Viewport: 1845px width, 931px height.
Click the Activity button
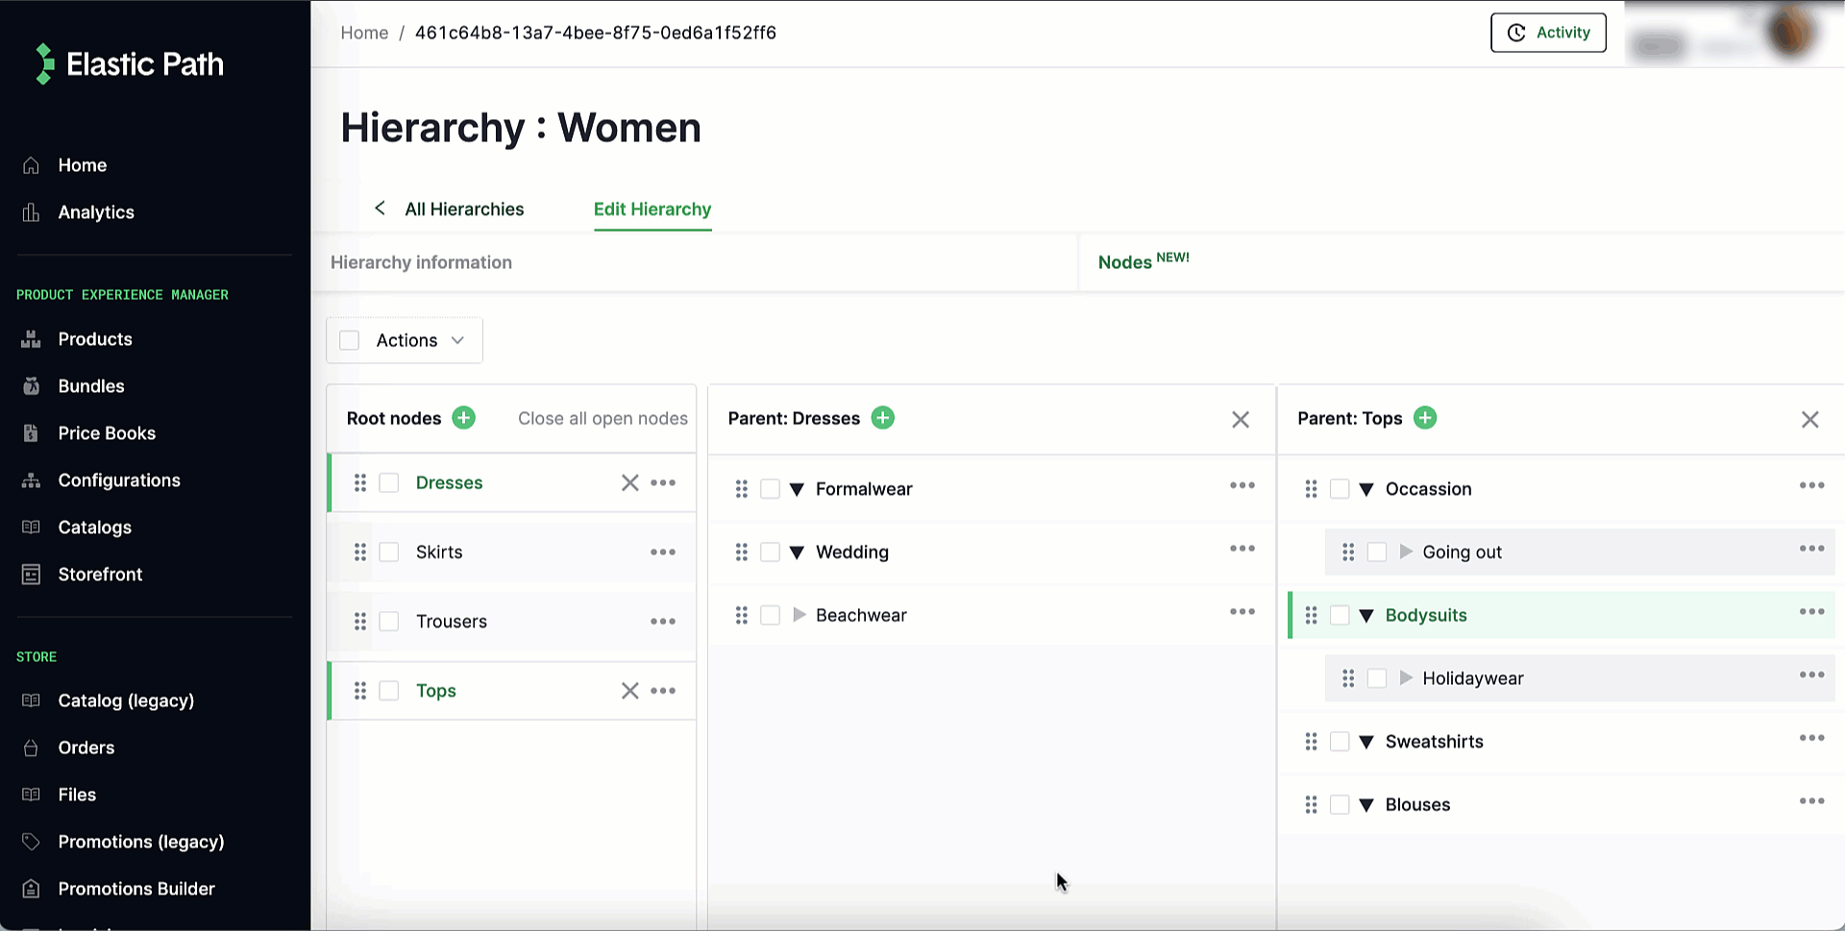pyautogui.click(x=1547, y=33)
